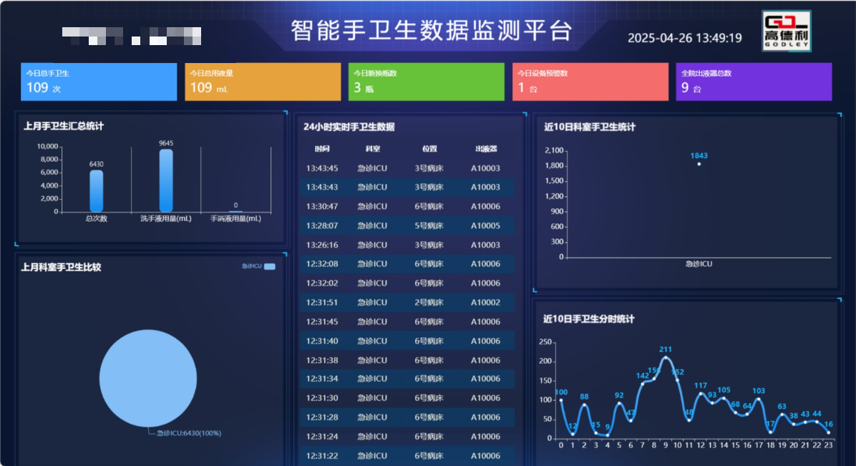Click the 1843 data point in 近10日科室 chart
856x466 pixels.
[x=699, y=164]
